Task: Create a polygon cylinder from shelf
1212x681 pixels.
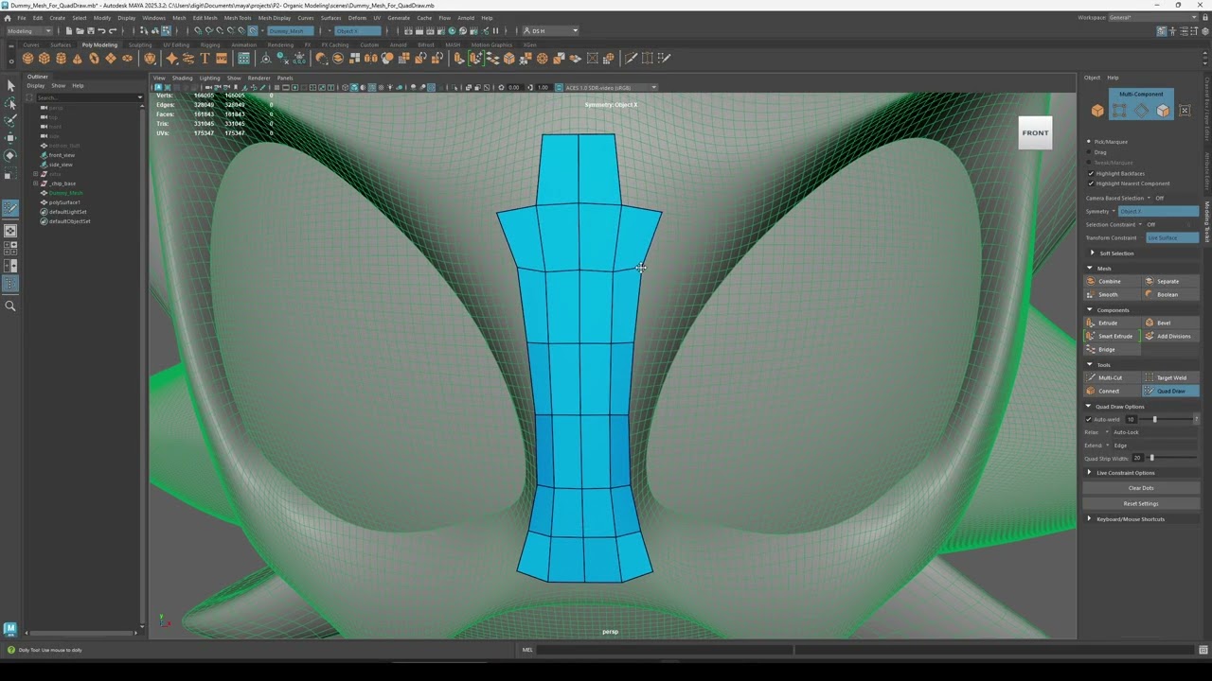Action: coord(61,59)
